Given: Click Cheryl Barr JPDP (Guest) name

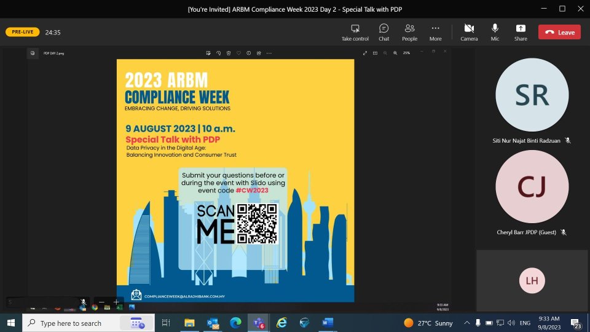Looking at the screenshot, I should click(x=526, y=232).
